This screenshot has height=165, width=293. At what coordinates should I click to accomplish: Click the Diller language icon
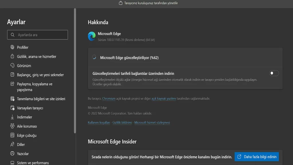pos(12,145)
